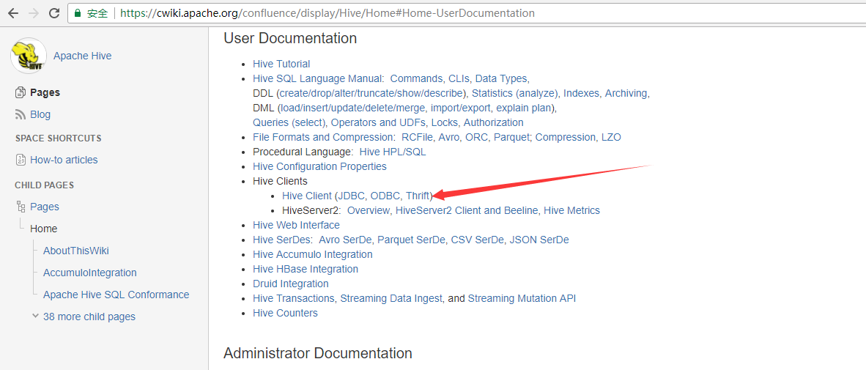866x370 pixels.
Task: Open the Druid Integration link
Action: point(291,284)
